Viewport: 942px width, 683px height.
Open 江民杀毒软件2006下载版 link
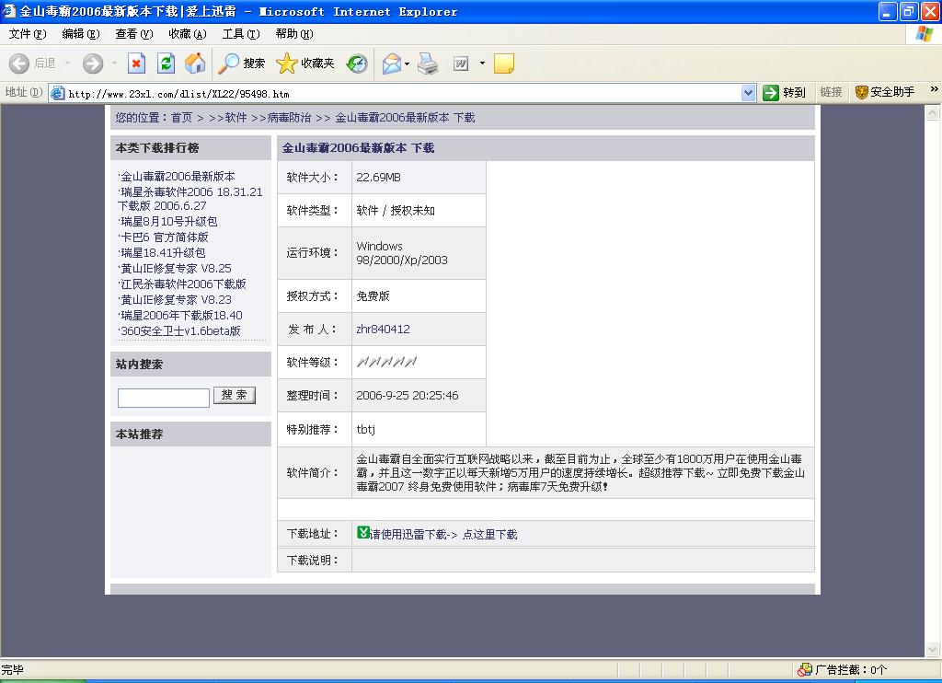[x=183, y=284]
